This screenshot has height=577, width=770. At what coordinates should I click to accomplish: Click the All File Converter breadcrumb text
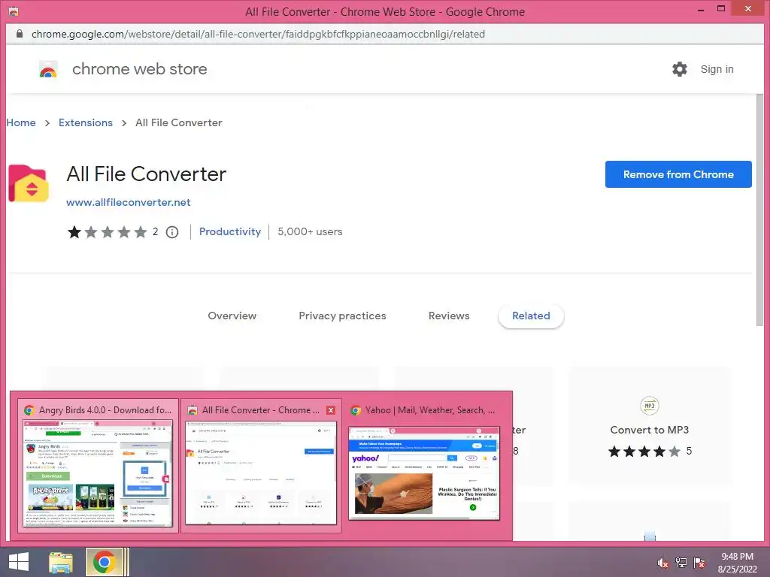[x=179, y=122]
